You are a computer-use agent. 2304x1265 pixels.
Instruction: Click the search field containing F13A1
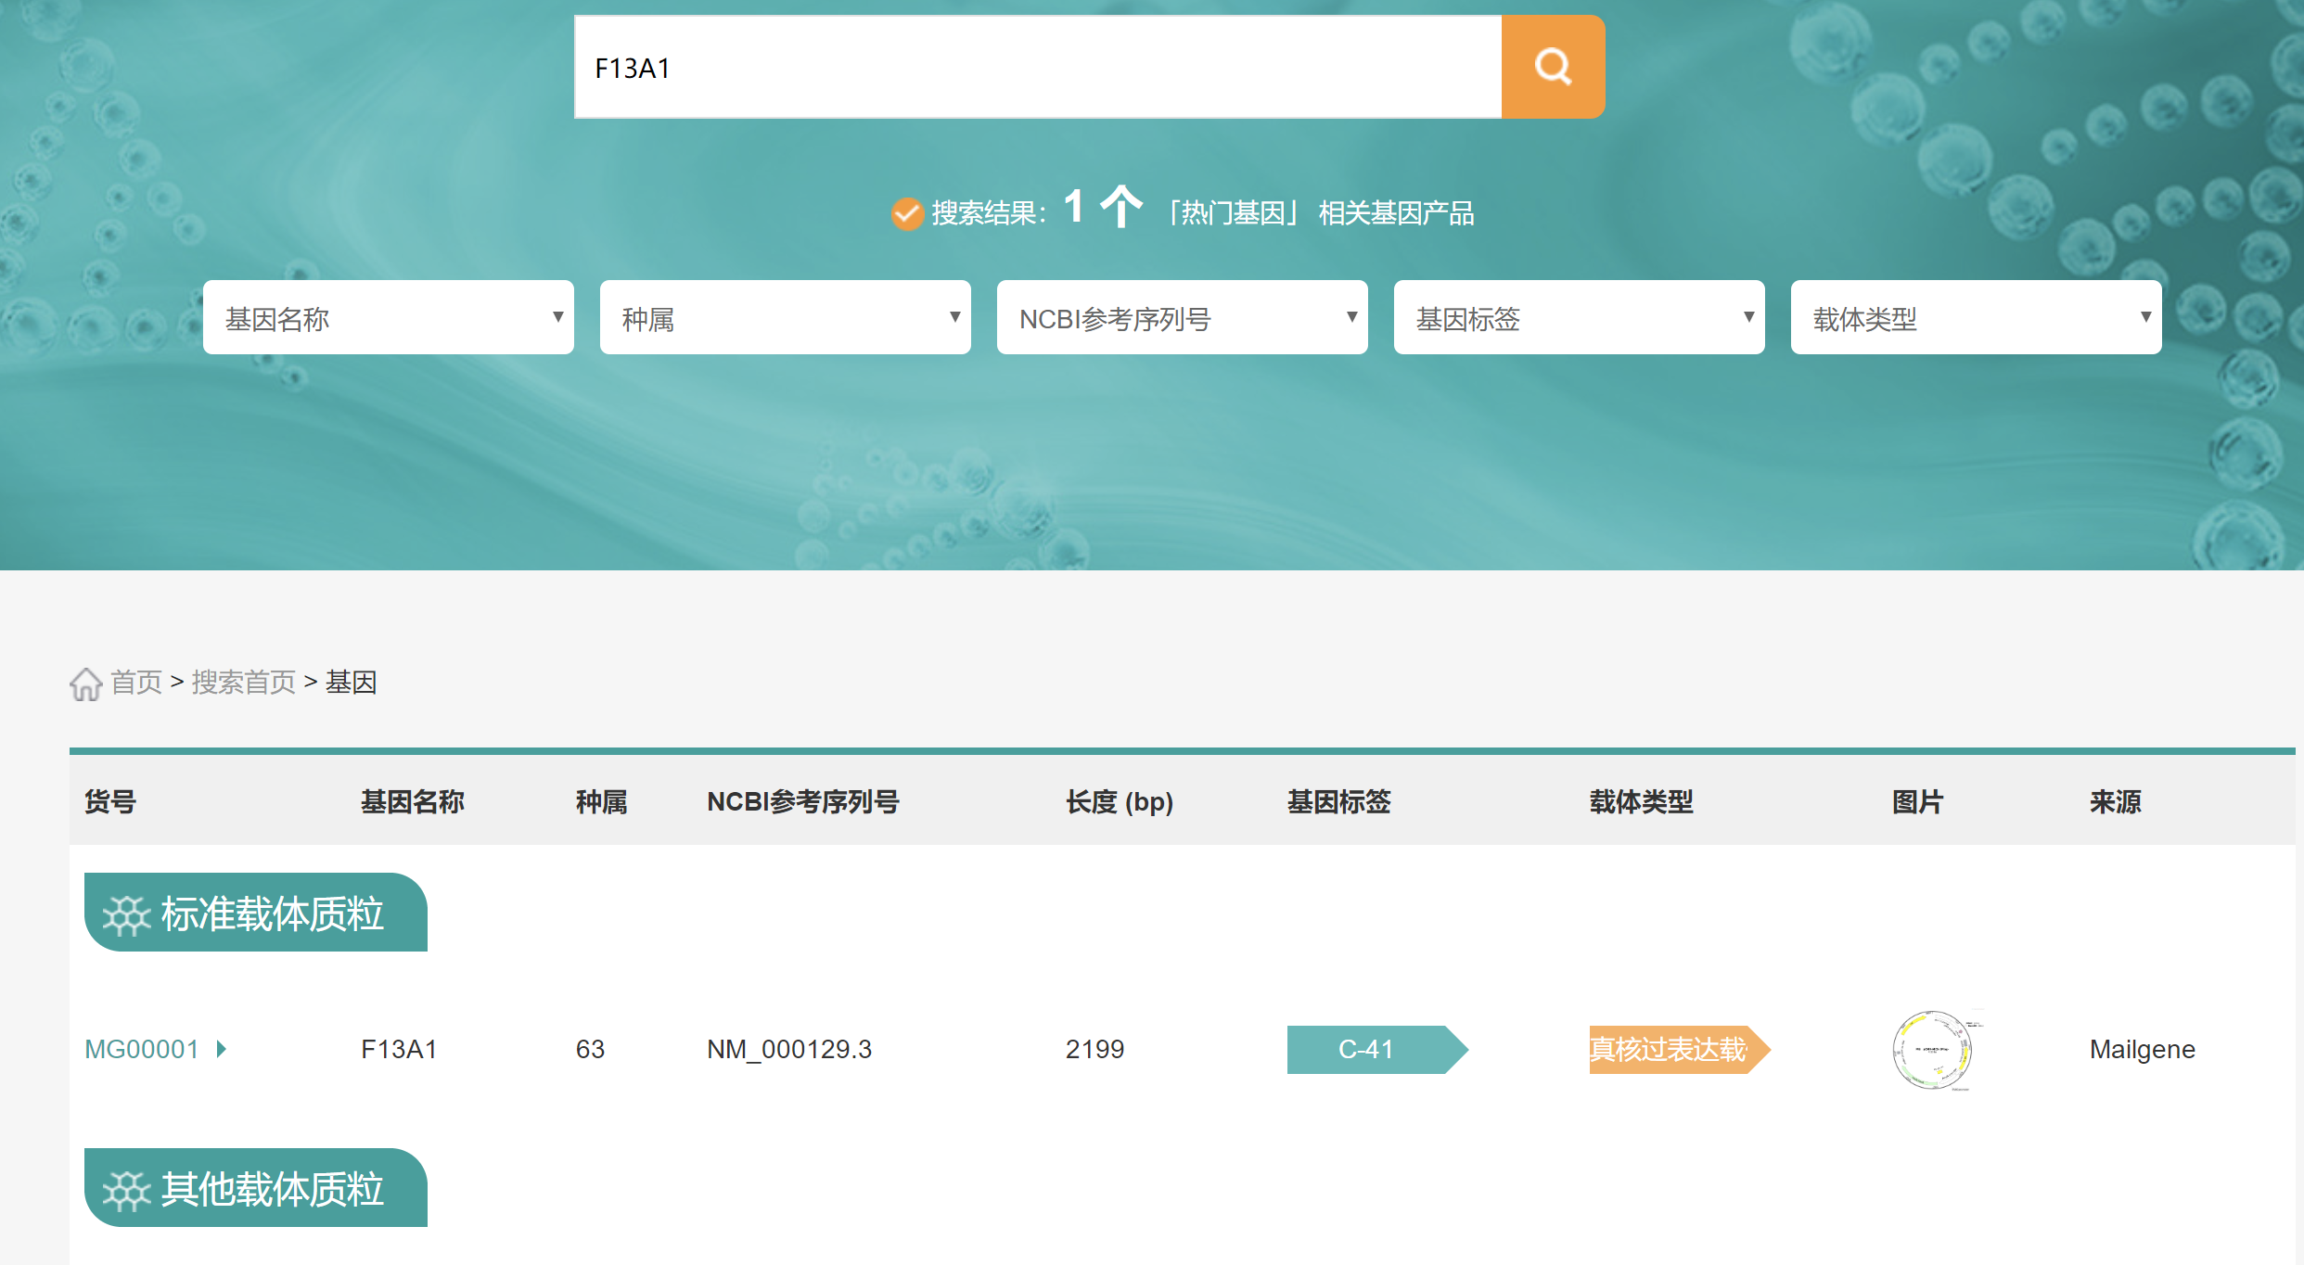coord(1037,67)
